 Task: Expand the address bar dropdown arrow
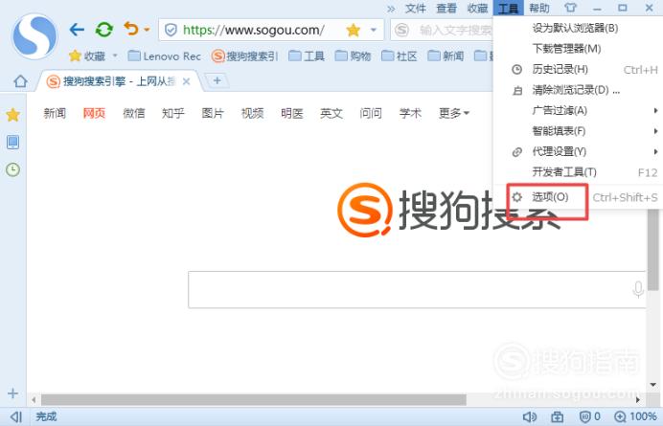point(374,30)
